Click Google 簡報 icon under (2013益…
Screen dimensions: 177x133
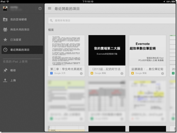tap(92, 73)
